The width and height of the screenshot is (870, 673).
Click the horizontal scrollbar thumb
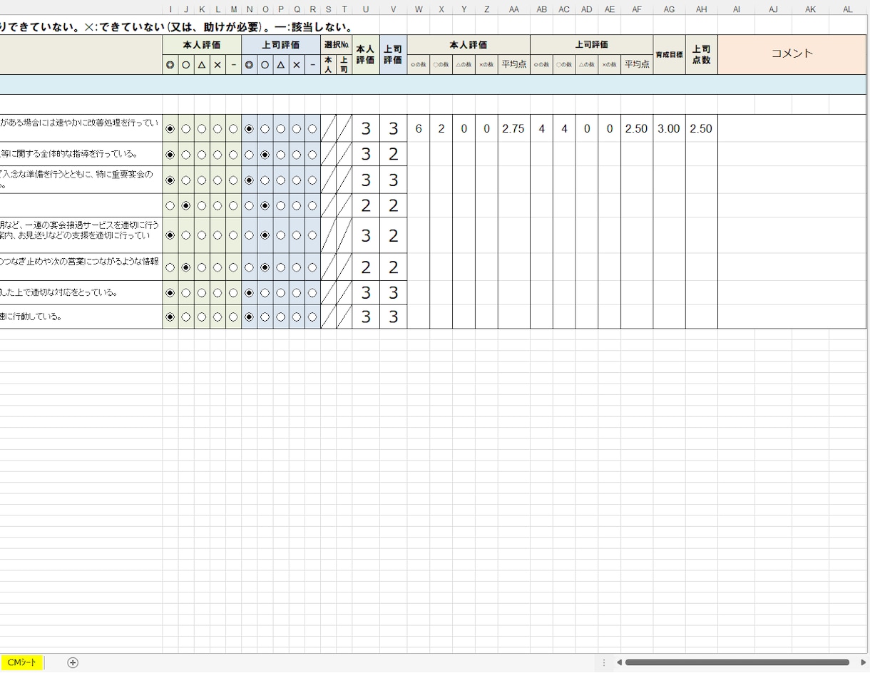[x=737, y=662]
